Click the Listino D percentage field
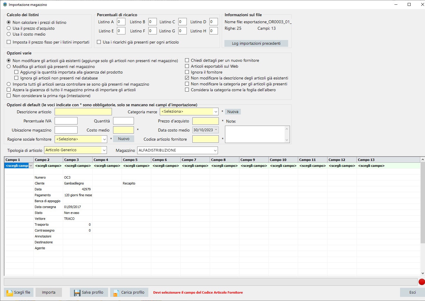 pos(214,22)
